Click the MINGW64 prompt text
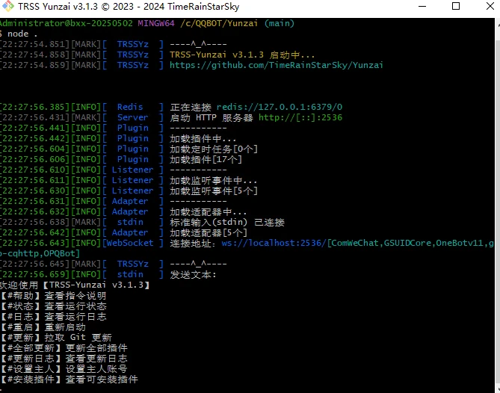Viewport: 500px width, 393px height. tap(156, 23)
